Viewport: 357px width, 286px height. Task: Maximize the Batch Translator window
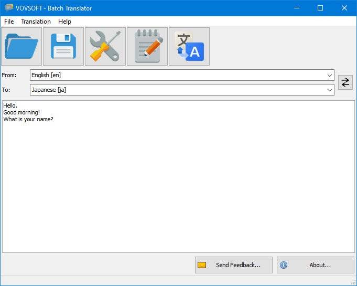coord(320,8)
